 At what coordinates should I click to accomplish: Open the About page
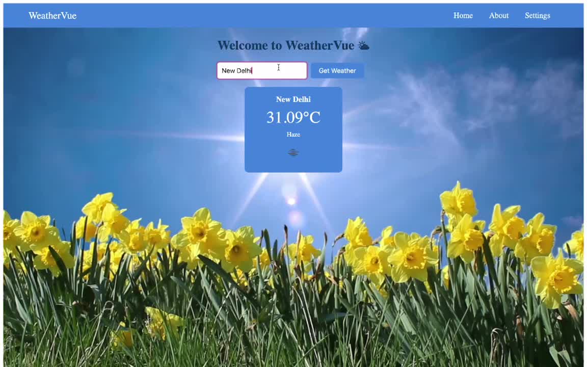(498, 15)
